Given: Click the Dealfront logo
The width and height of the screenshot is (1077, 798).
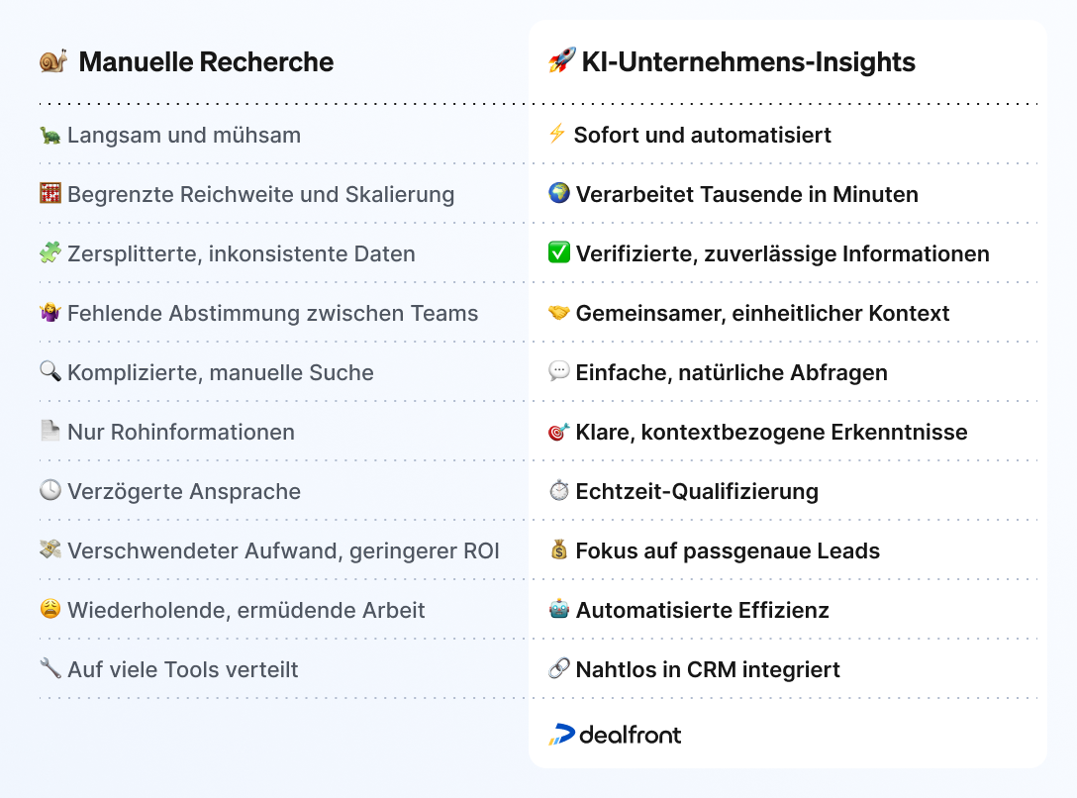Looking at the screenshot, I should point(615,734).
